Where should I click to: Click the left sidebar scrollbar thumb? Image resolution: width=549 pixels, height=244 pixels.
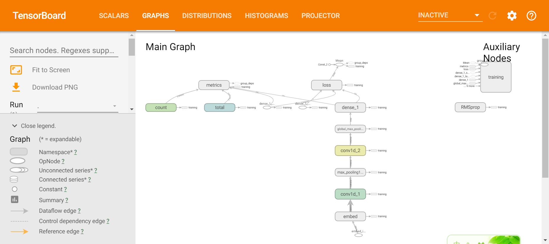(132, 47)
